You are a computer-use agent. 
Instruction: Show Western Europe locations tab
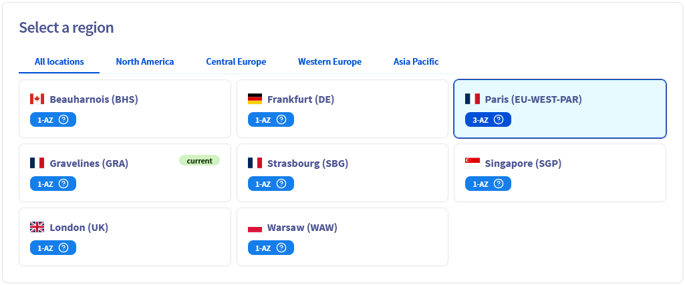click(x=329, y=62)
